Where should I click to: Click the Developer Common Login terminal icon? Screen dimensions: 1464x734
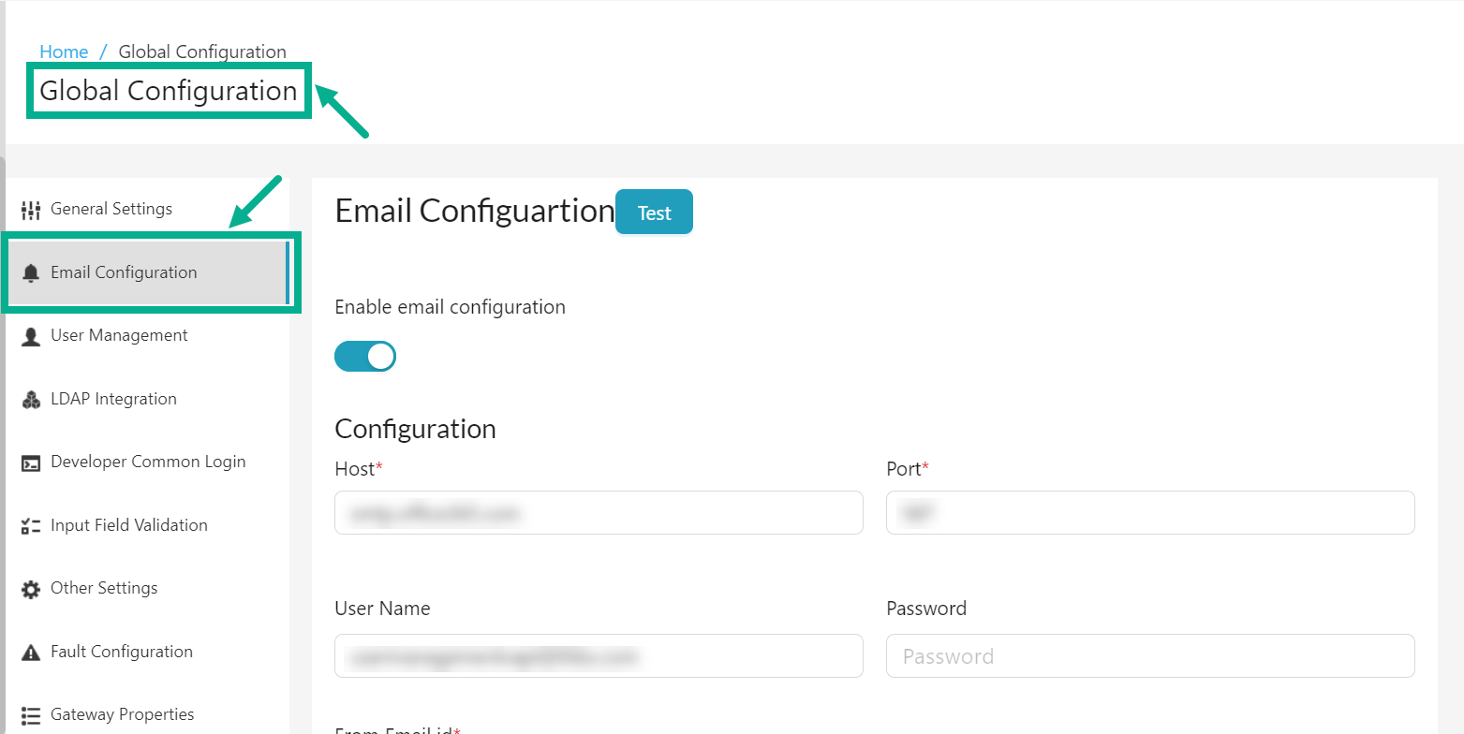pyautogui.click(x=31, y=462)
